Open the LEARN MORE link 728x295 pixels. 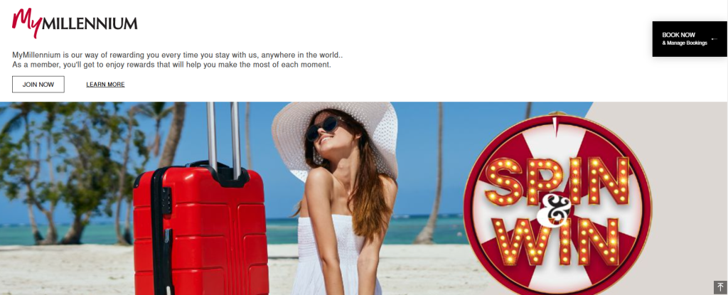(105, 85)
